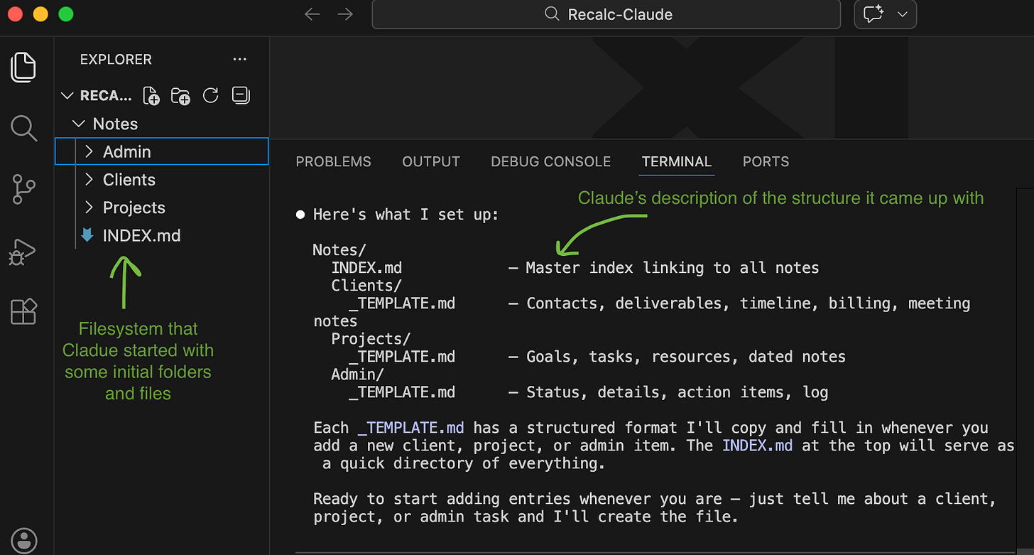Select the TERMINAL tab
This screenshot has width=1034, height=555.
(677, 162)
